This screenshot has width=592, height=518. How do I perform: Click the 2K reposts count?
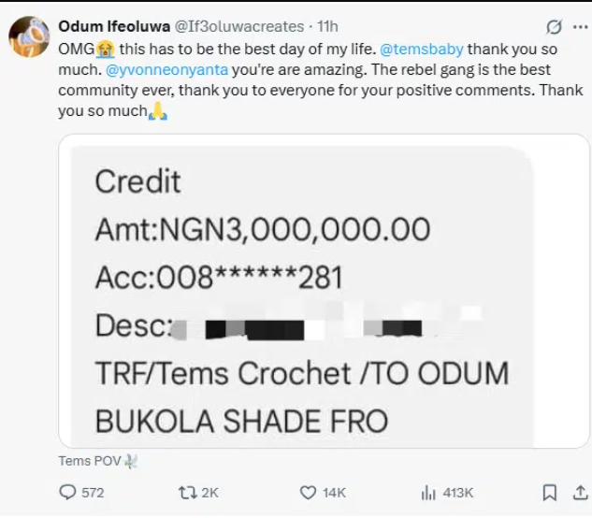tap(211, 493)
